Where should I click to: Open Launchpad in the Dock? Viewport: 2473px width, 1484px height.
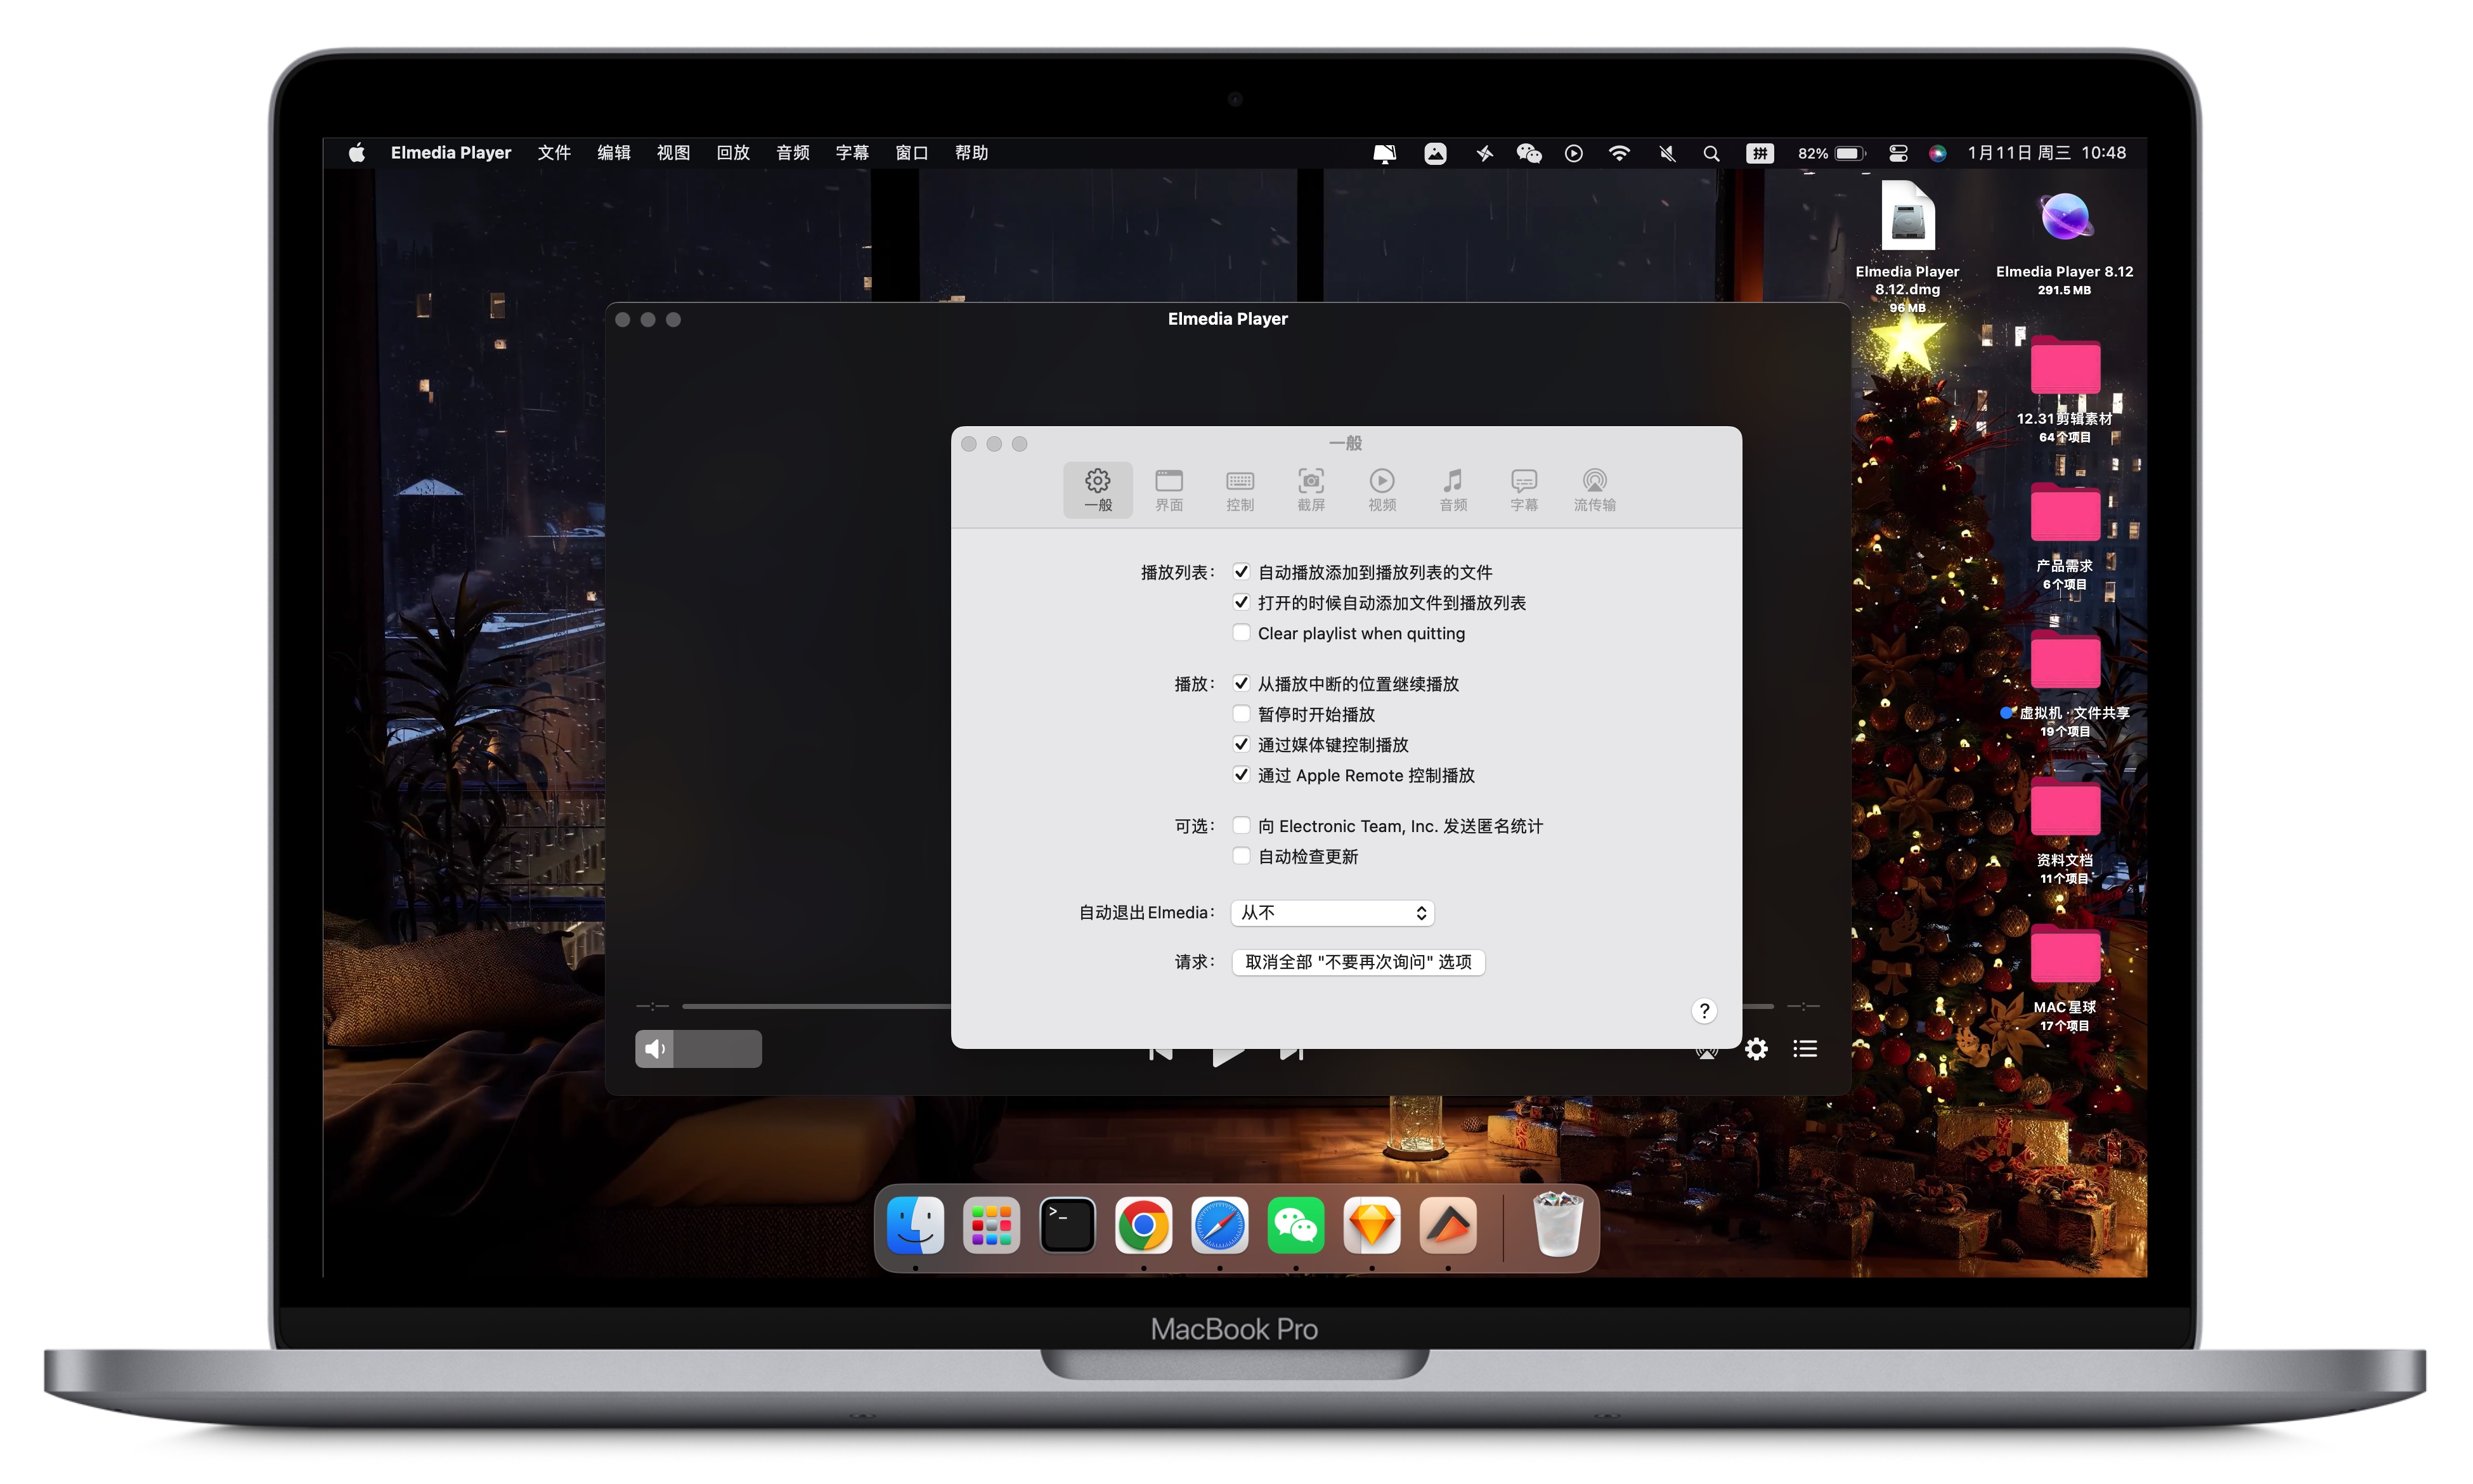990,1225
